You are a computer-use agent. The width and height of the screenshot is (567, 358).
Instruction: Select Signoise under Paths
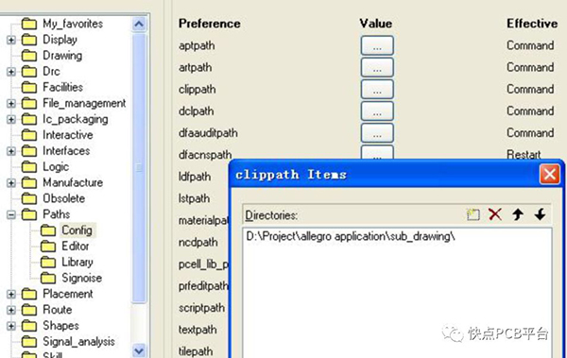pos(81,278)
